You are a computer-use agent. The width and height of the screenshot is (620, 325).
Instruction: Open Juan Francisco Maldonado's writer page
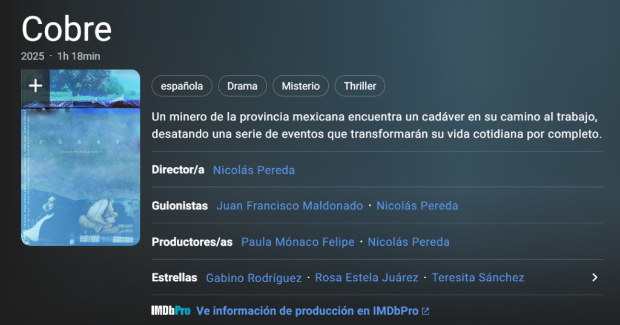click(289, 206)
